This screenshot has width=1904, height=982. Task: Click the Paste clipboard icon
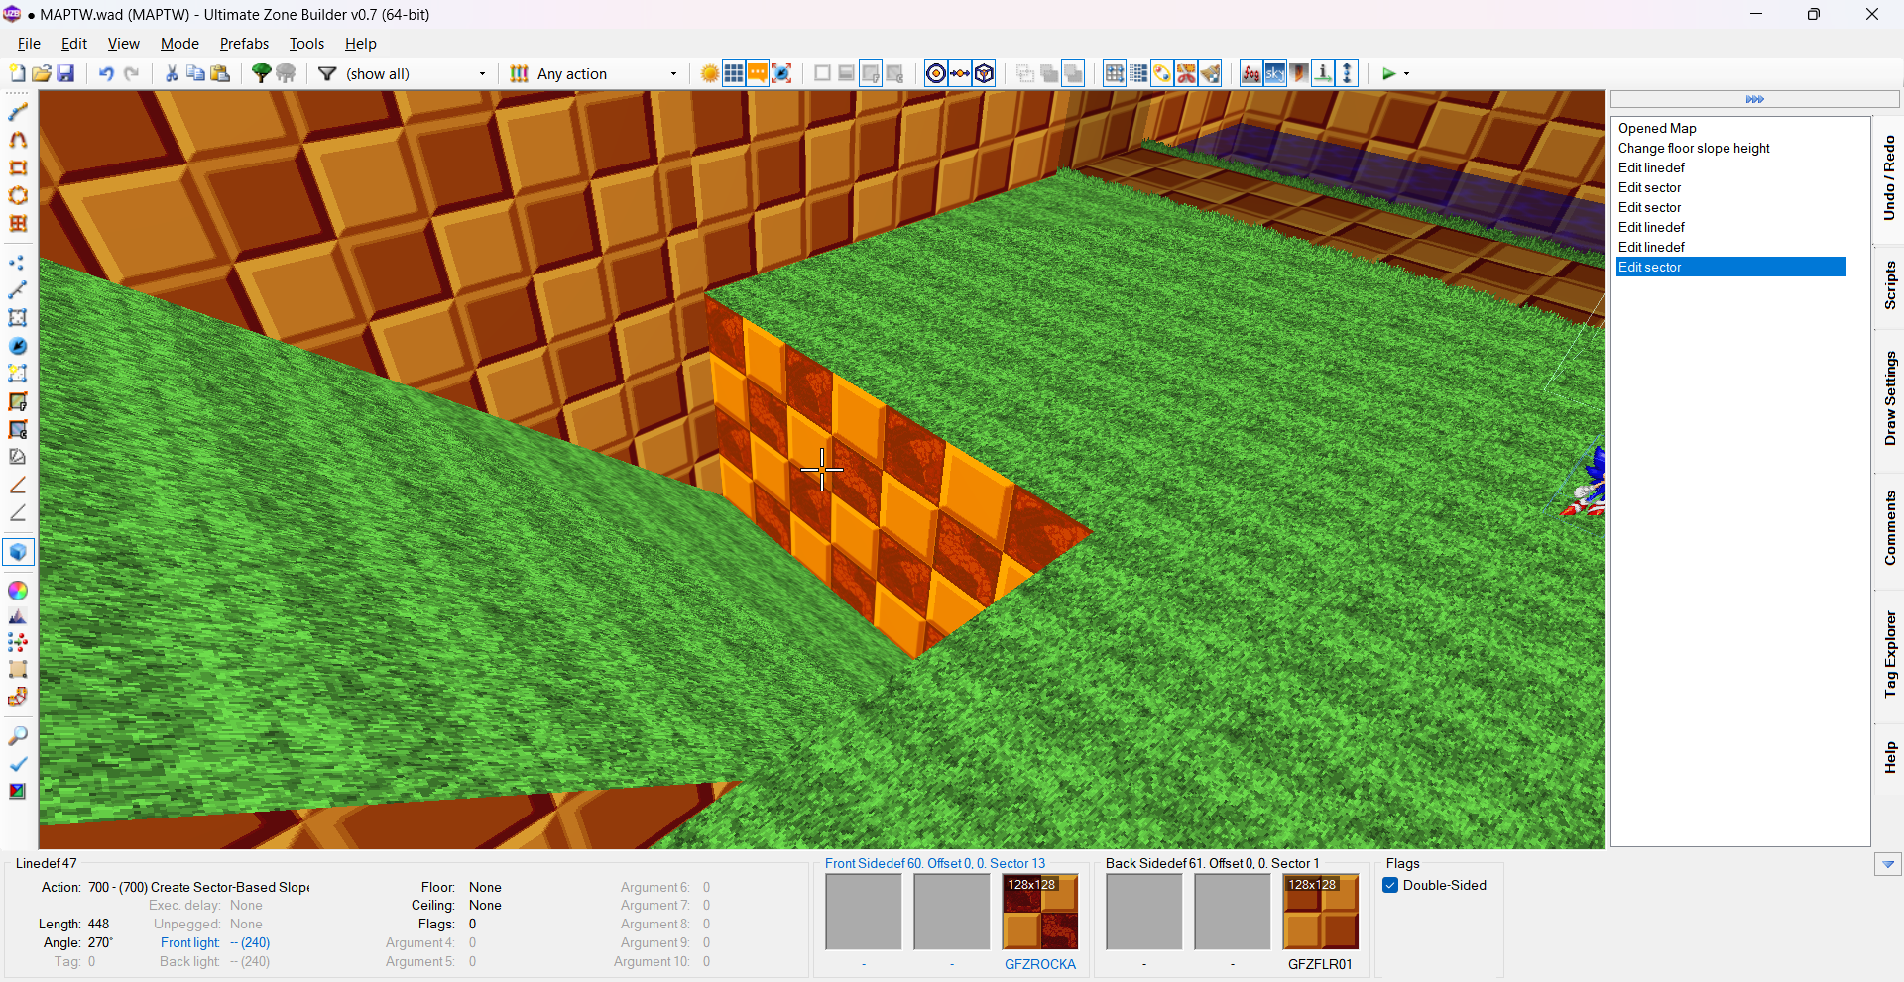pos(220,73)
